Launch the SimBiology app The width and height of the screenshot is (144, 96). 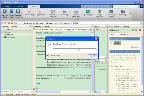pos(123,12)
